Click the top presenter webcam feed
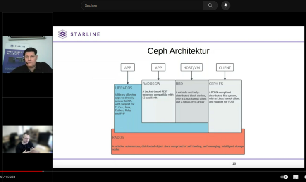 (27, 55)
